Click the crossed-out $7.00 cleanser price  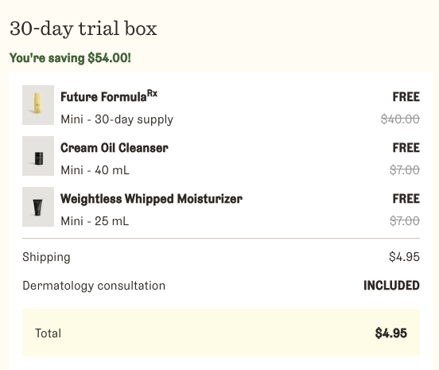(405, 170)
